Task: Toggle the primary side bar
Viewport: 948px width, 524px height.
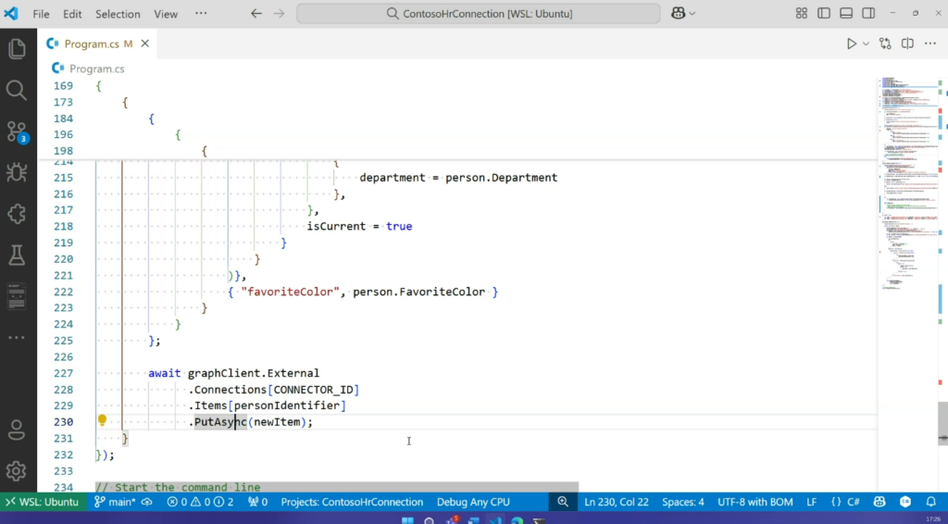Action: (x=824, y=13)
